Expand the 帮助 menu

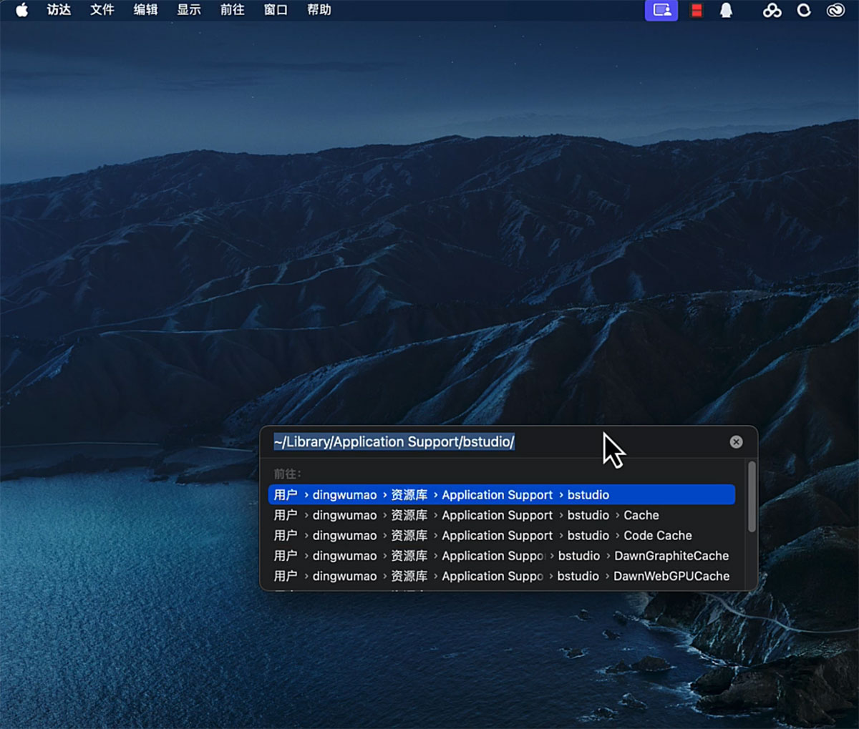click(x=319, y=10)
